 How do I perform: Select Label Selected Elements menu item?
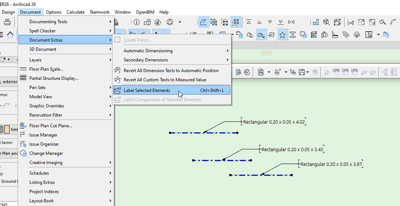[147, 91]
